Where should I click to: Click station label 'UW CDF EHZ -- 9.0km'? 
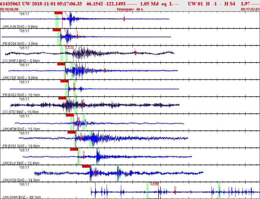(20, 78)
